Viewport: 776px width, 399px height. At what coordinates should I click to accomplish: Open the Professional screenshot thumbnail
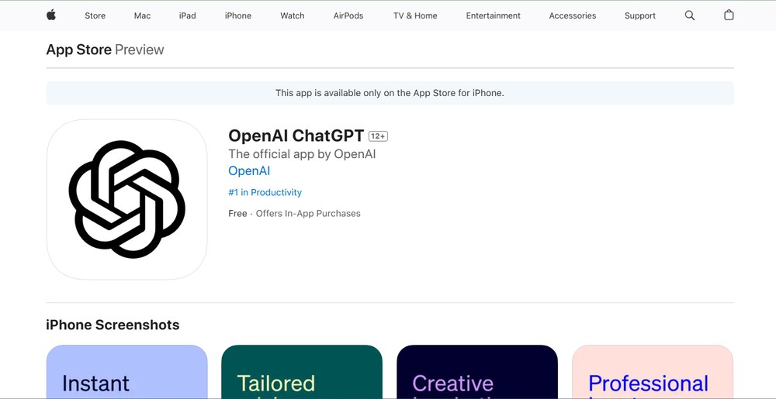coord(653,372)
